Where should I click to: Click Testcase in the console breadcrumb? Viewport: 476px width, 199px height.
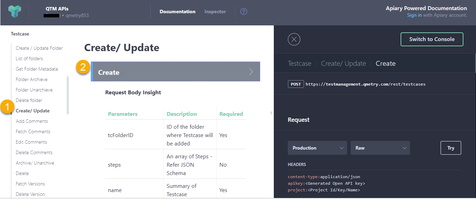click(299, 63)
